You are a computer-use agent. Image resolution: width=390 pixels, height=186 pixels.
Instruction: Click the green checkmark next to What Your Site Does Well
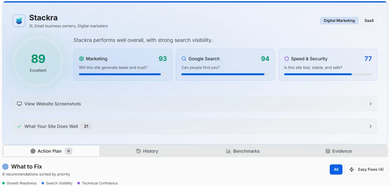point(19,126)
